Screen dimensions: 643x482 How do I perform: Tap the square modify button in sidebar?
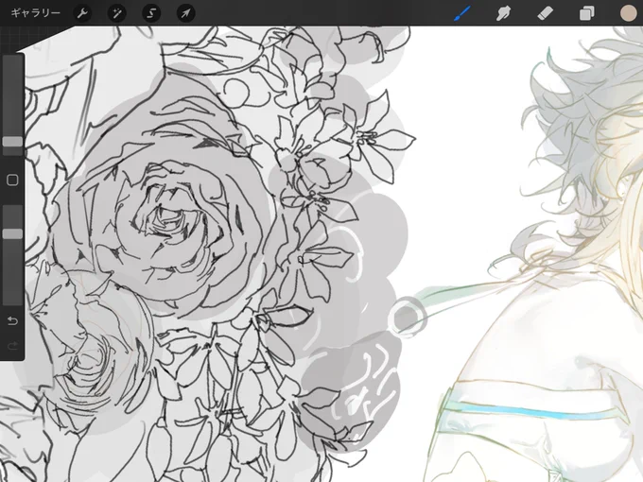12,180
